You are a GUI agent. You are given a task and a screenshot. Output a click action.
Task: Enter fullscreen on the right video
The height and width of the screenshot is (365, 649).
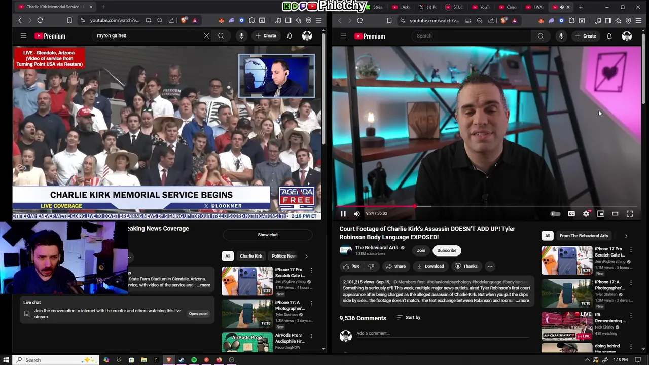[630, 214]
